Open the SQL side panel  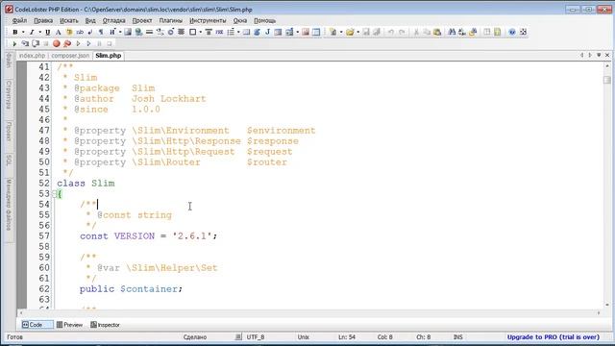click(x=9, y=161)
